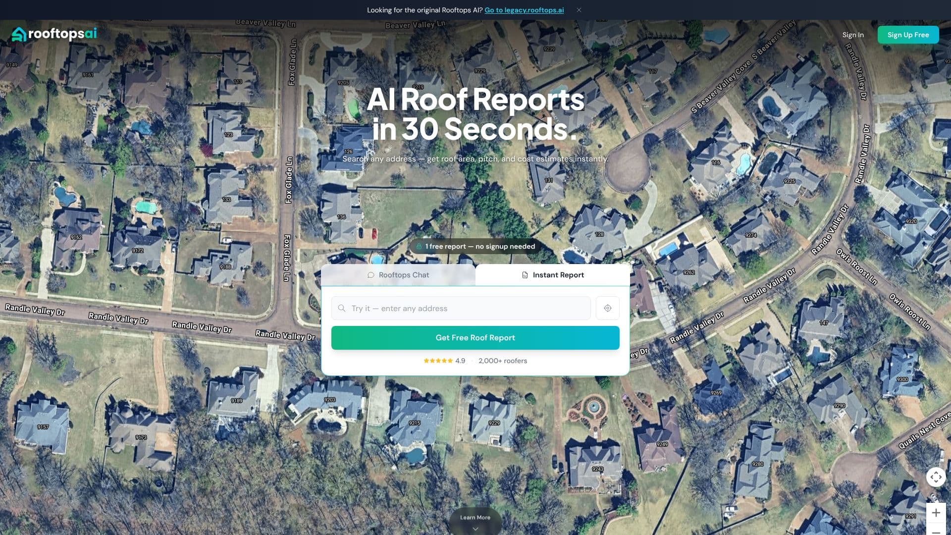Focus the address search field
The image size is (951, 535).
point(461,308)
